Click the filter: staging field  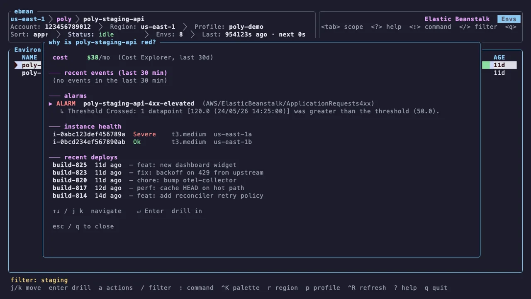coord(39,280)
